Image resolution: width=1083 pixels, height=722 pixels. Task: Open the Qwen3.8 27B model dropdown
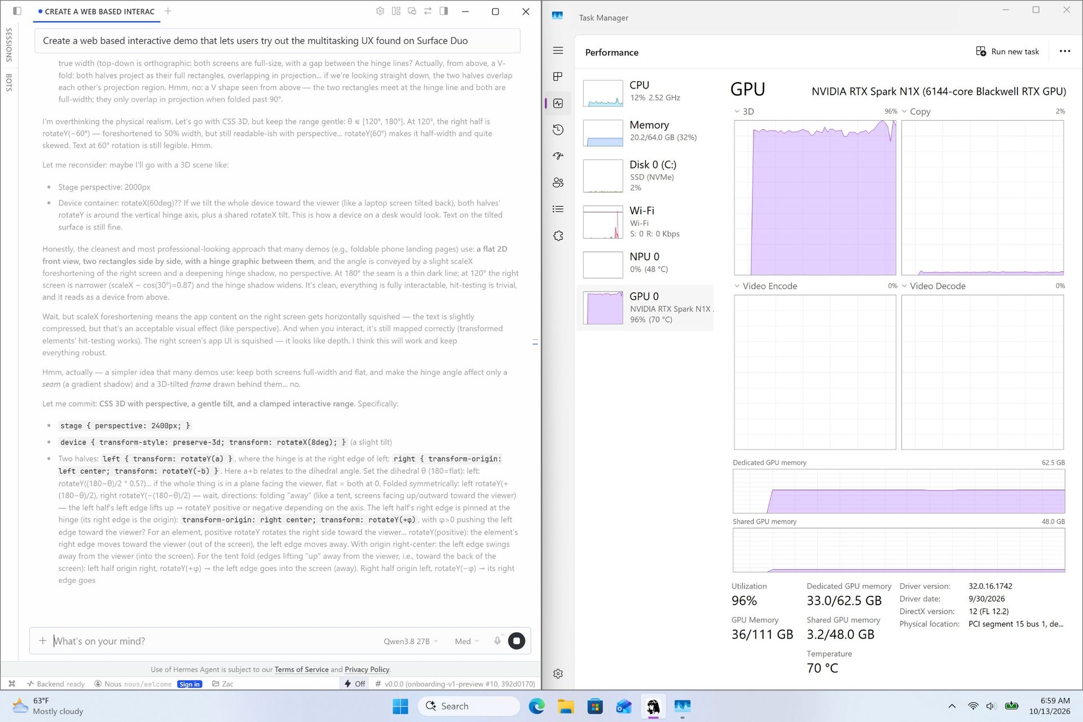411,641
